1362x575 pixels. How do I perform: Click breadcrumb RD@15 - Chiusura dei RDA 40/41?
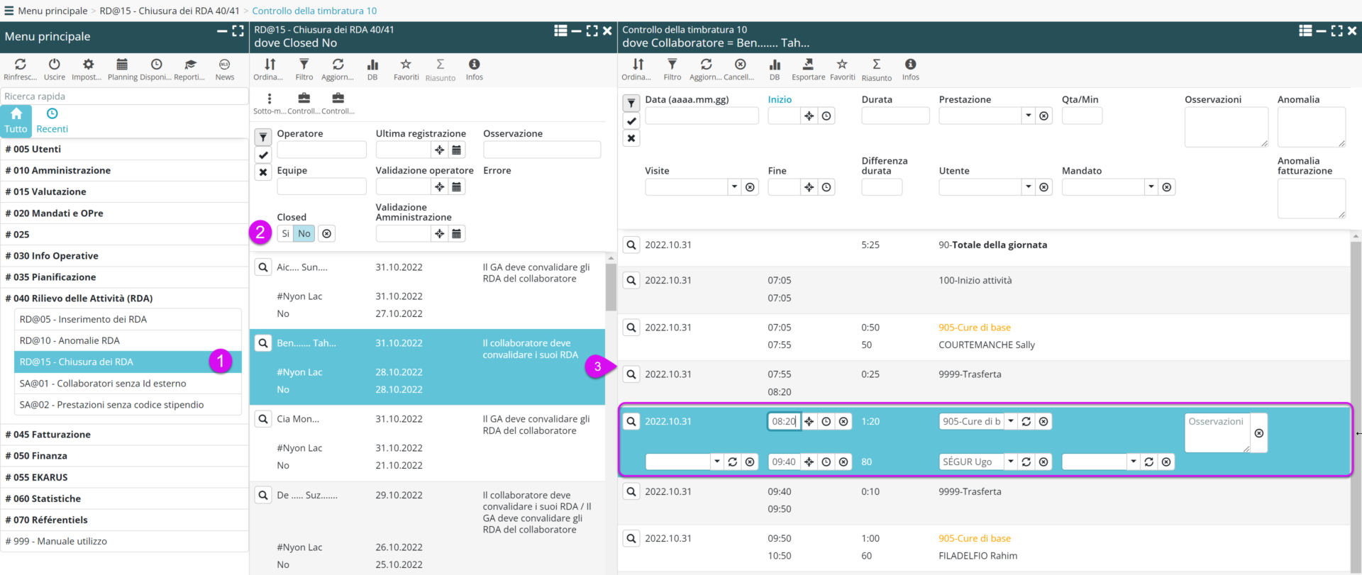point(170,11)
